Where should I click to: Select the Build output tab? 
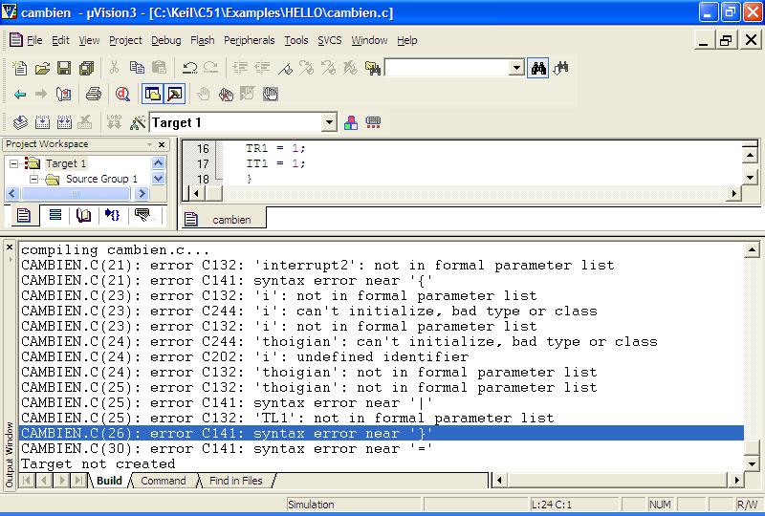pos(109,481)
